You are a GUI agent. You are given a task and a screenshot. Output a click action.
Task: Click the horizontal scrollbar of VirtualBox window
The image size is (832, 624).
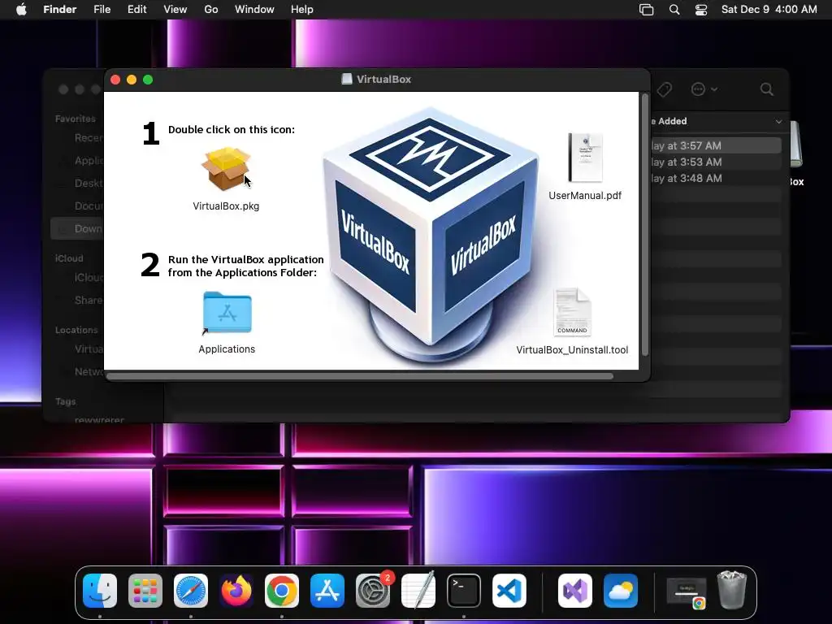tap(360, 376)
